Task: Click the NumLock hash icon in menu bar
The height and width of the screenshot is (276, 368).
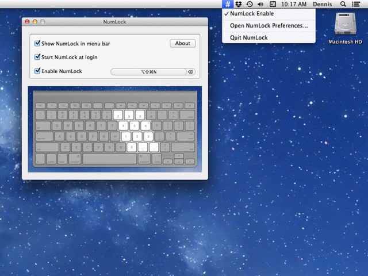Action: tap(228, 4)
